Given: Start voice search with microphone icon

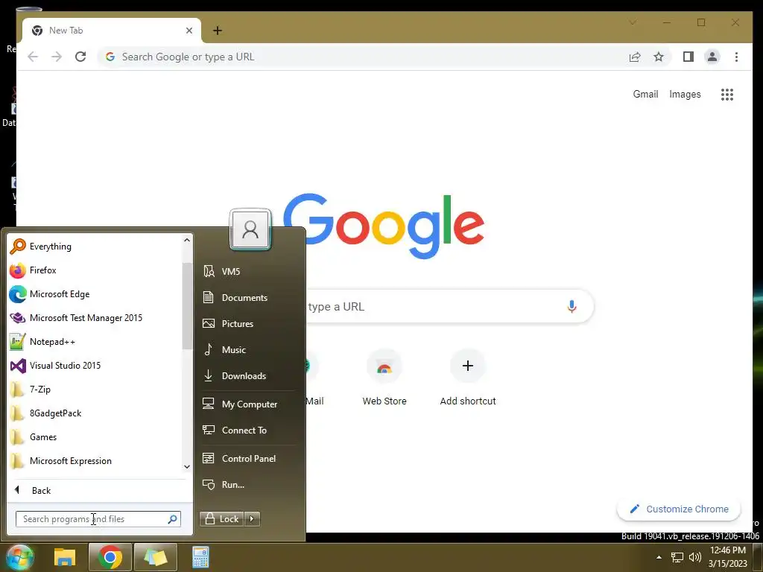Looking at the screenshot, I should 572,306.
